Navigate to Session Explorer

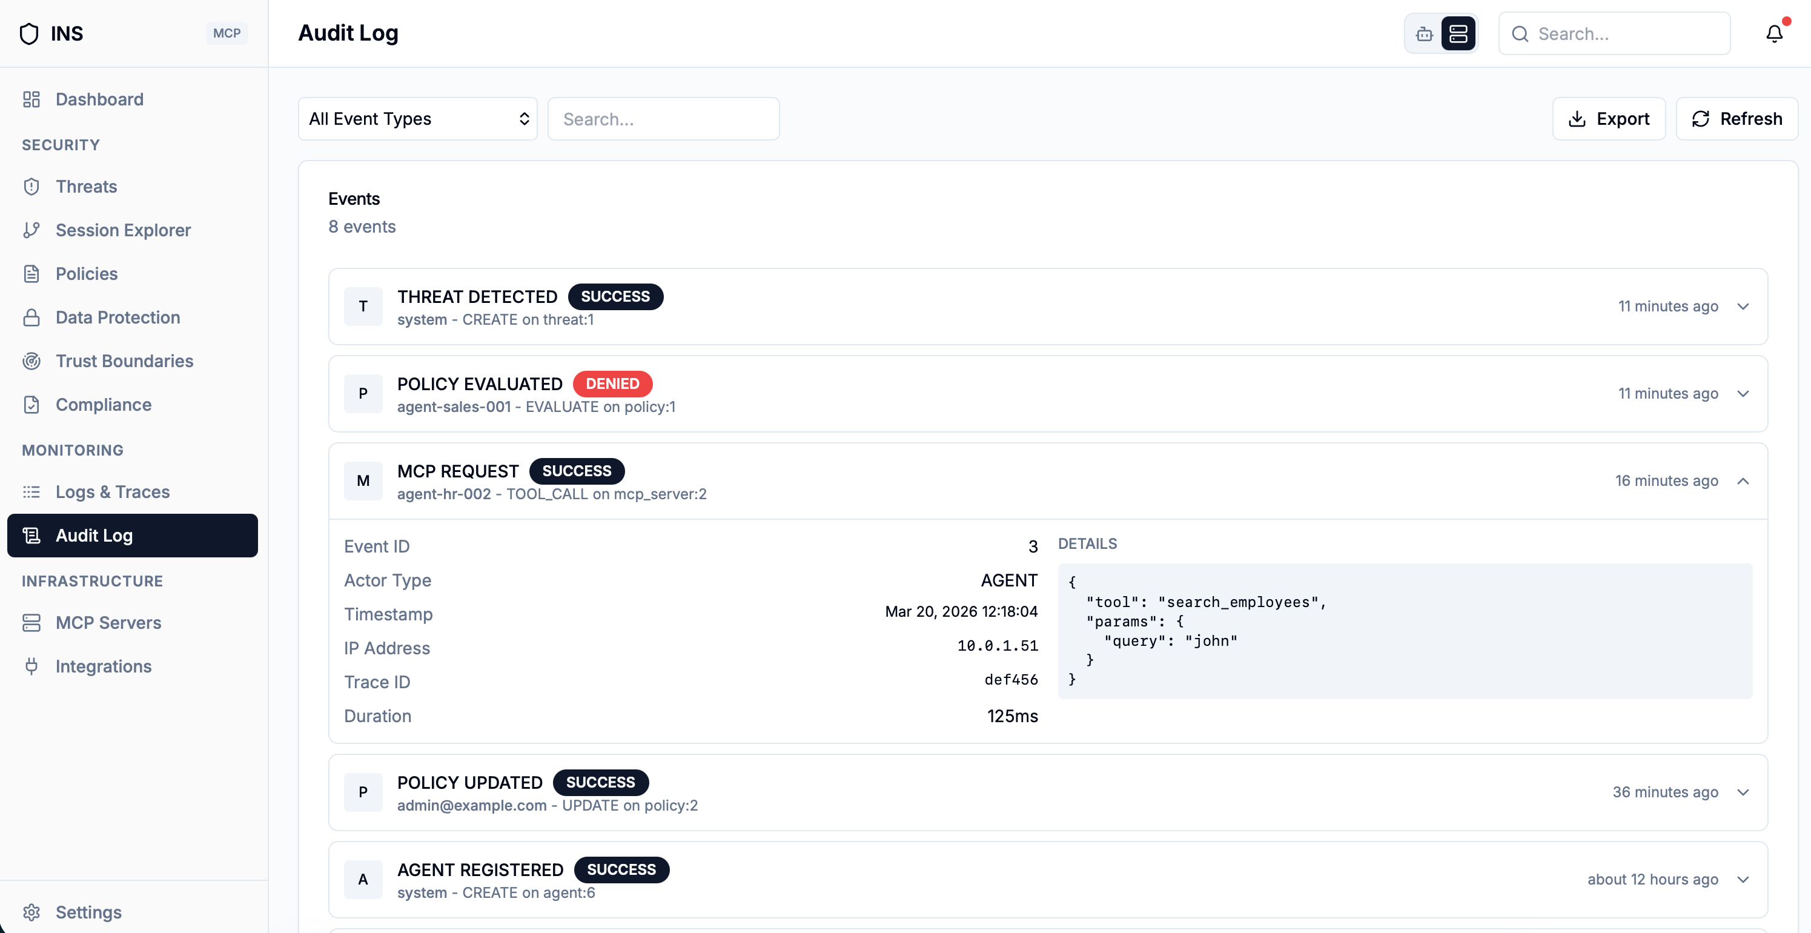132,230
